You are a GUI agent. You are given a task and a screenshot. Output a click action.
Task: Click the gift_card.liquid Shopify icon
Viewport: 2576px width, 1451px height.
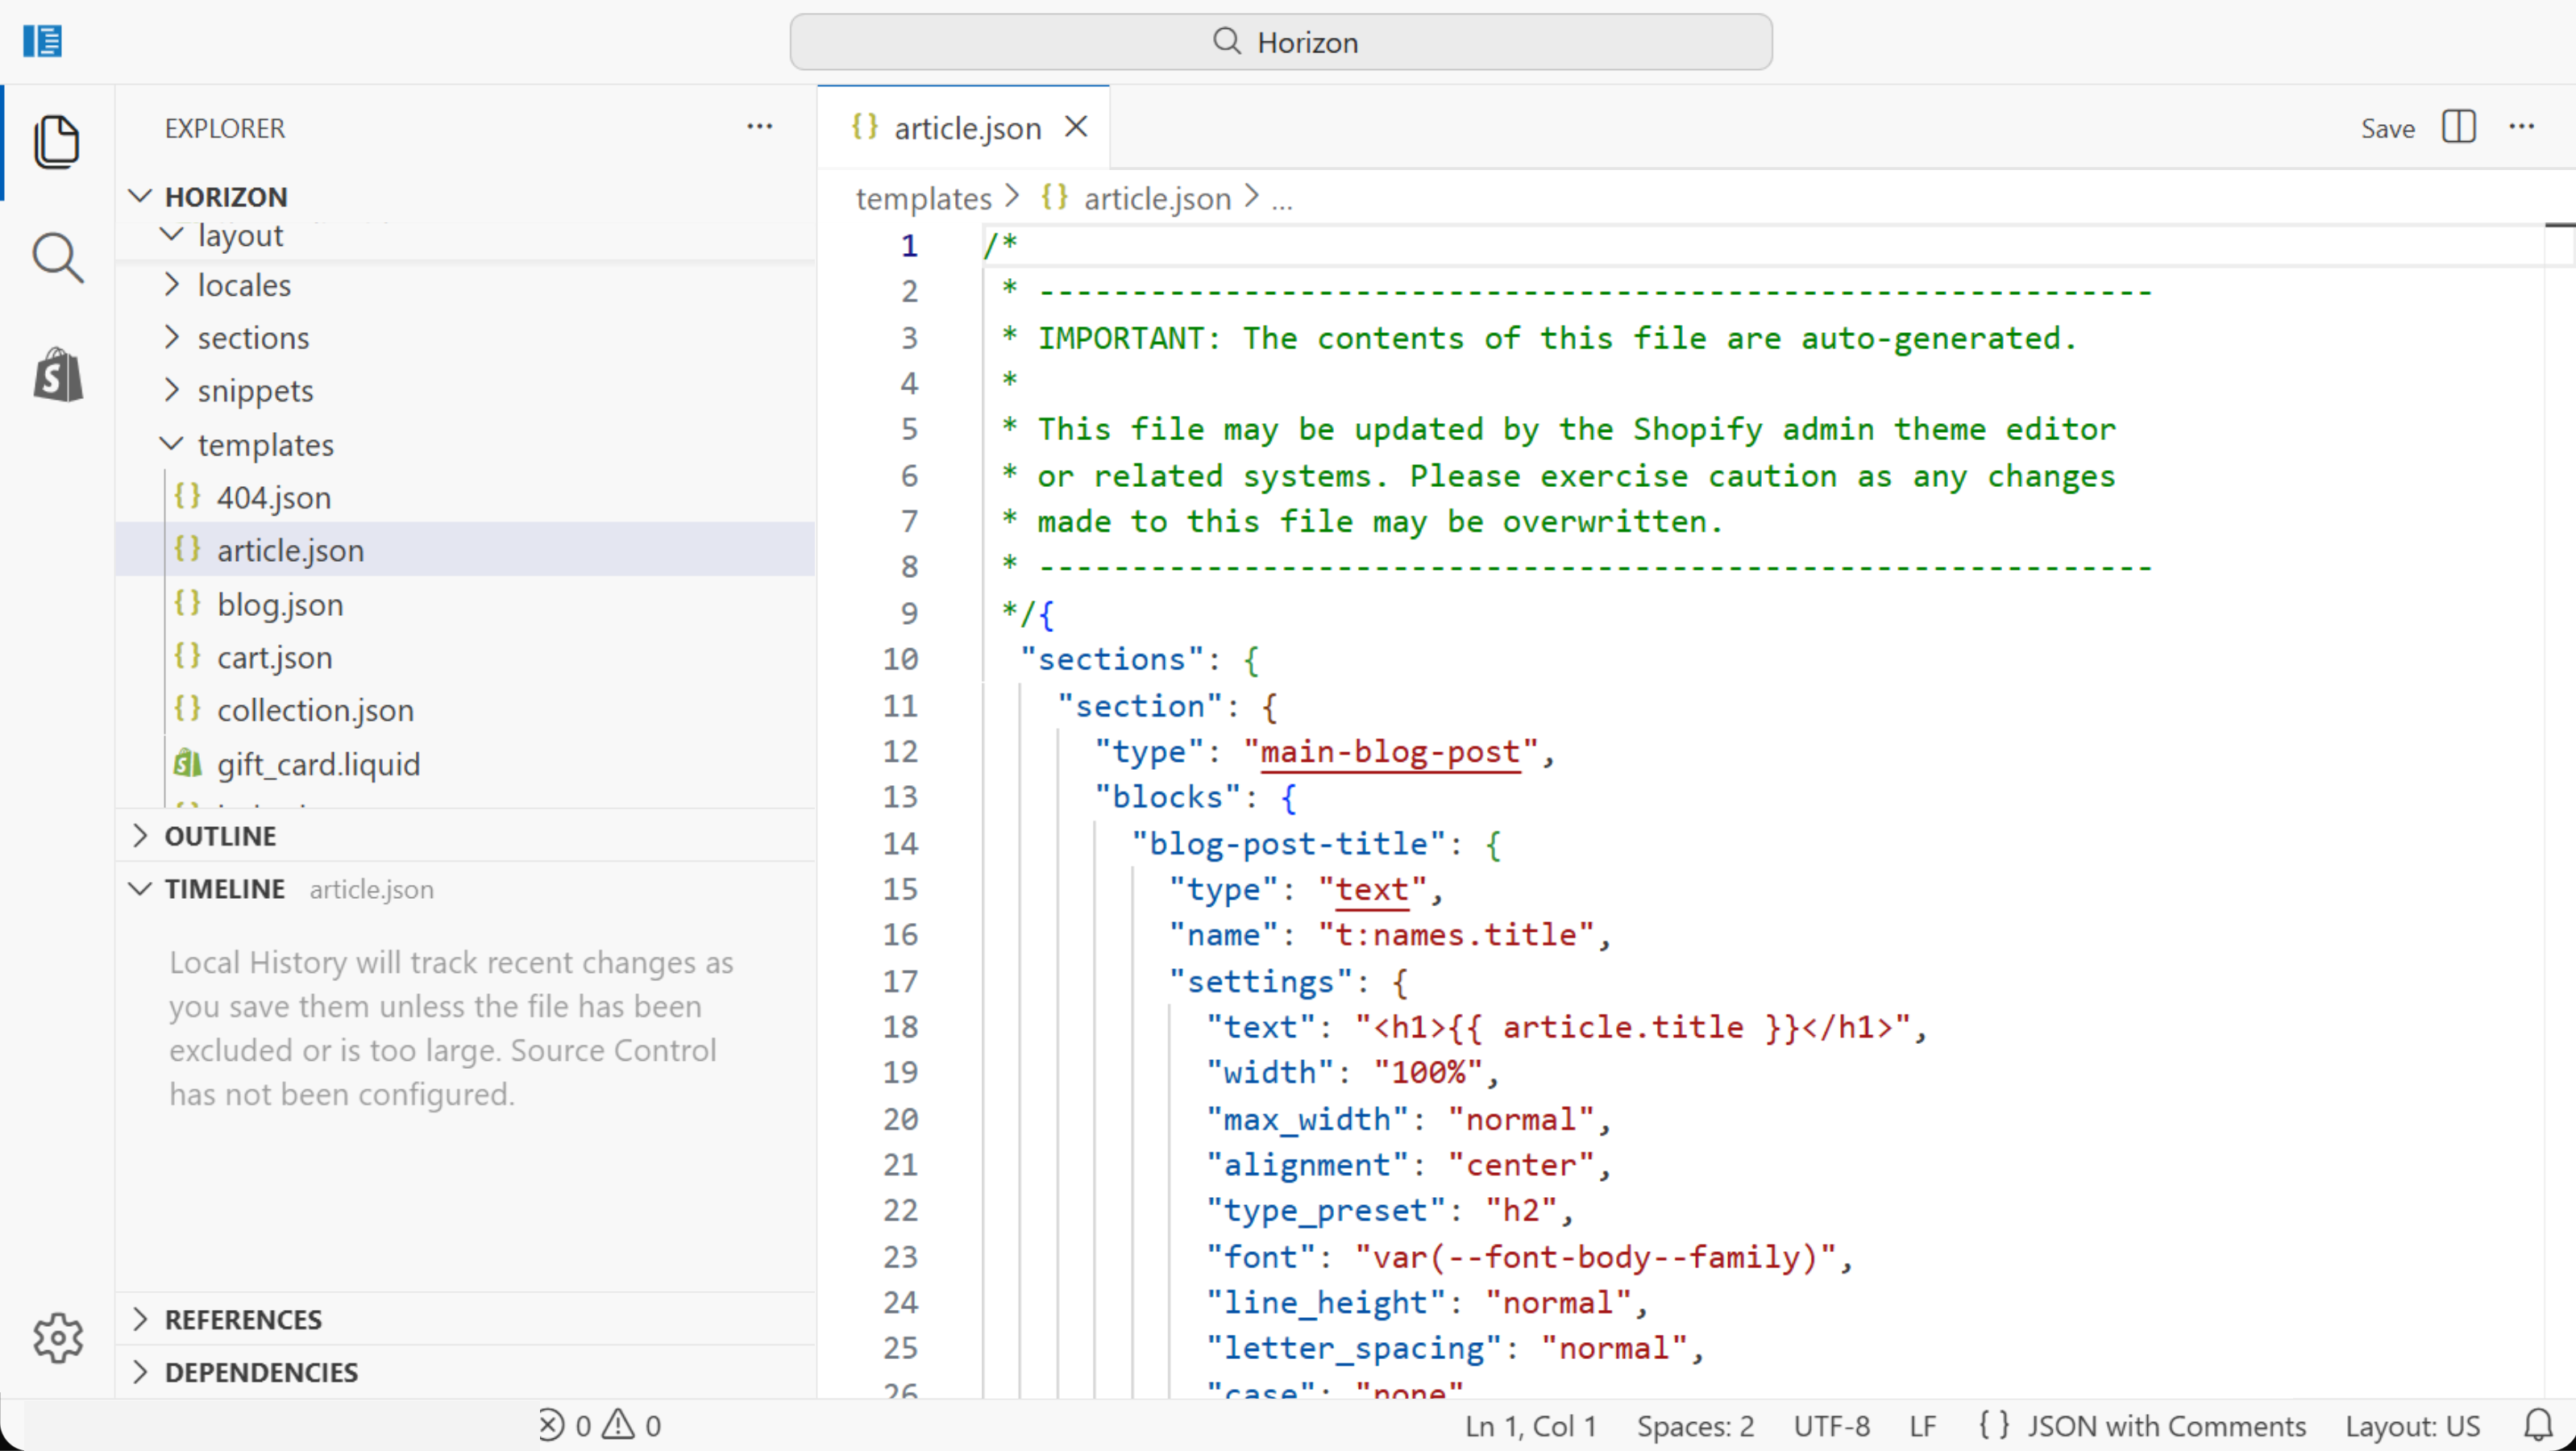tap(188, 763)
